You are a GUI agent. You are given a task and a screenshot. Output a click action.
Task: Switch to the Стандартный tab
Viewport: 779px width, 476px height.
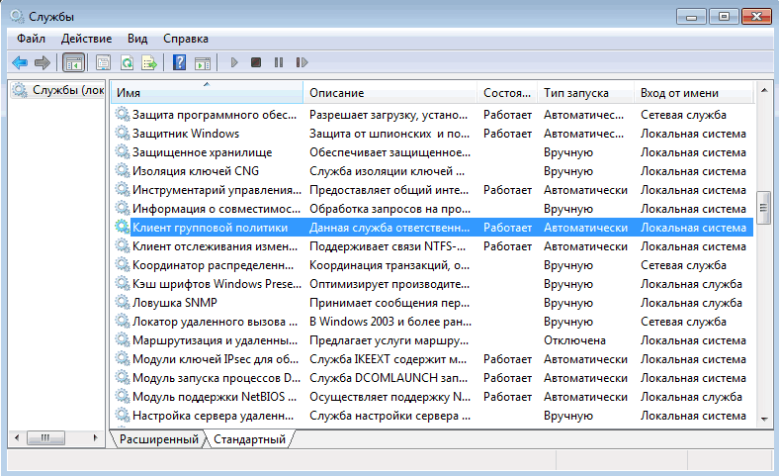249,439
